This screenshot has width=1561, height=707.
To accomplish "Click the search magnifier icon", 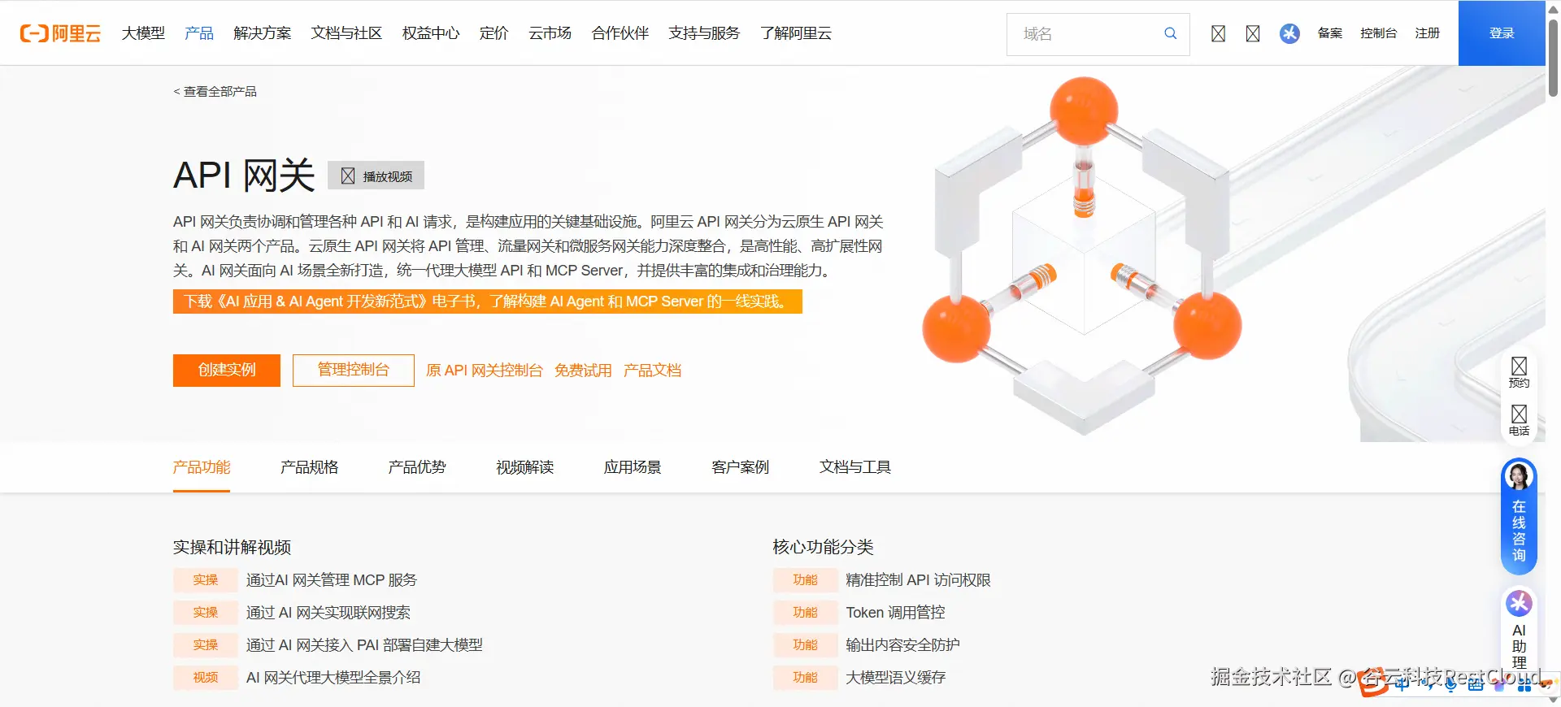I will (x=1170, y=33).
